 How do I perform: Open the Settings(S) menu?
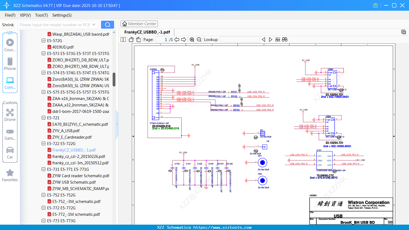pos(62,15)
